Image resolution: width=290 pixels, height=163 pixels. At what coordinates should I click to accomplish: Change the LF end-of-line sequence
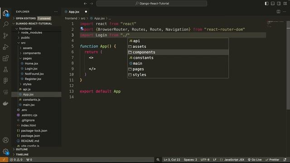click(214, 160)
